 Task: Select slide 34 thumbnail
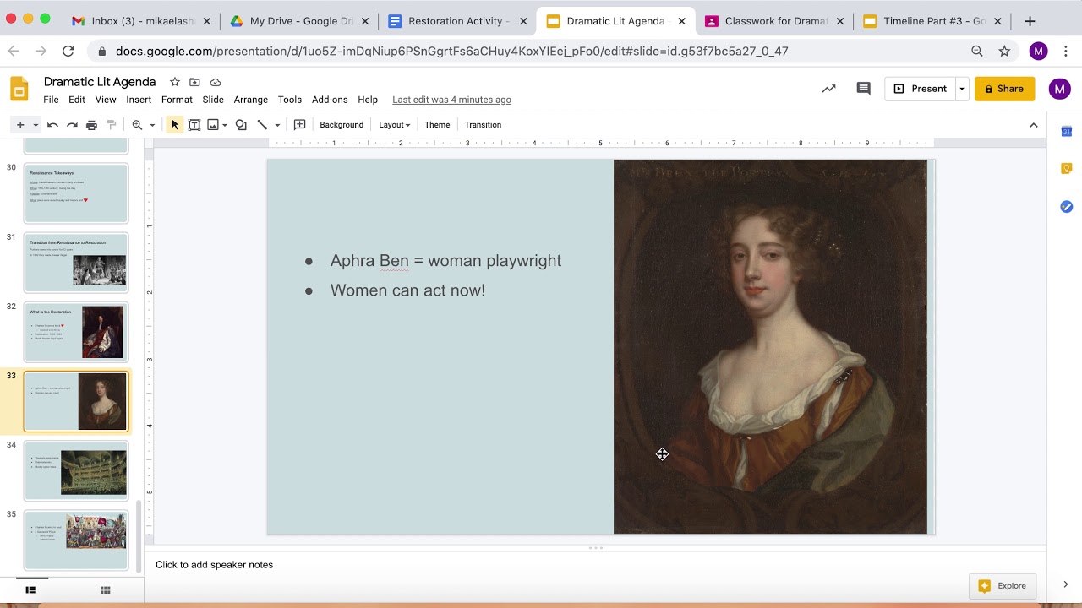pyautogui.click(x=76, y=470)
